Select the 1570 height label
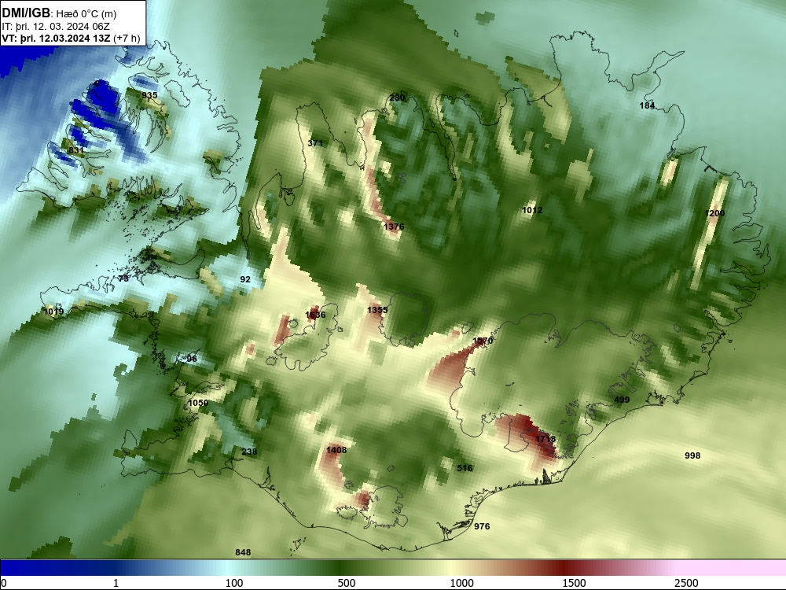Viewport: 786px width, 590px height. pyautogui.click(x=483, y=341)
